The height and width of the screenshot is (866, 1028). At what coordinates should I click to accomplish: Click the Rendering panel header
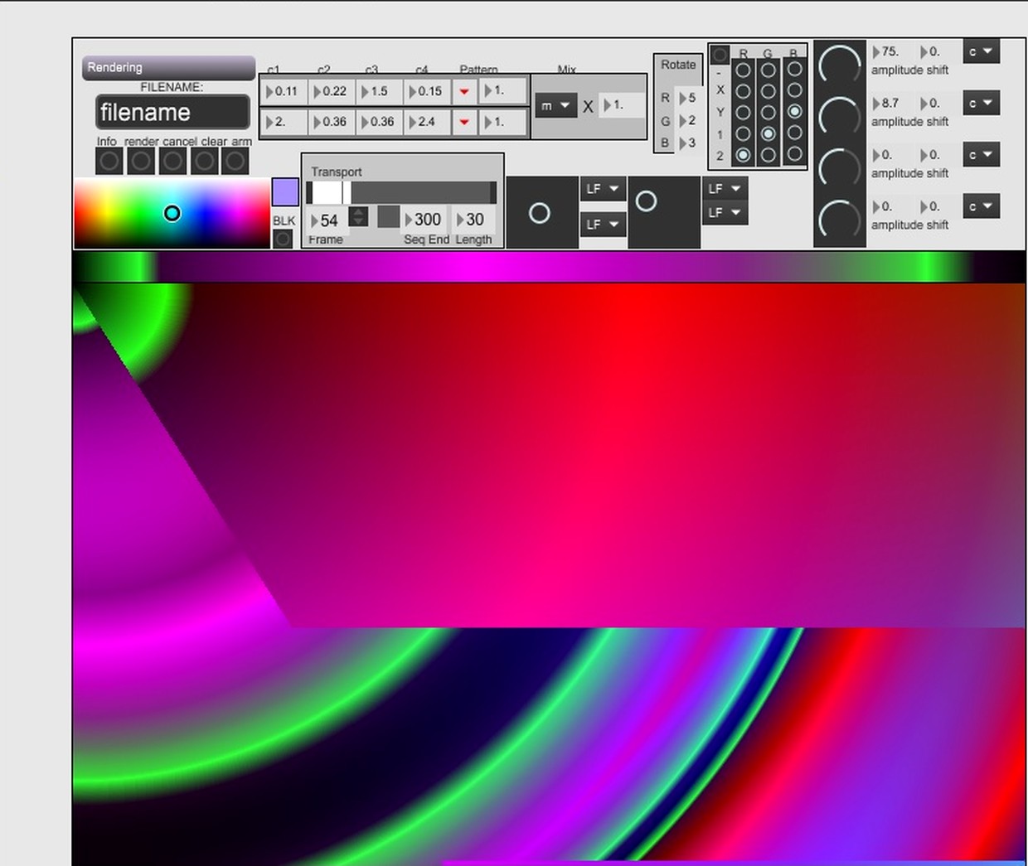click(168, 67)
